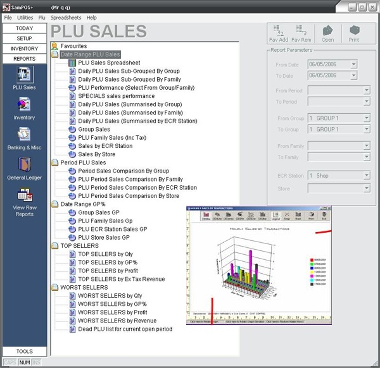This screenshot has width=380, height=368.
Task: Select Daily PLU Sales (Summarised by Group)
Action: tap(130, 104)
